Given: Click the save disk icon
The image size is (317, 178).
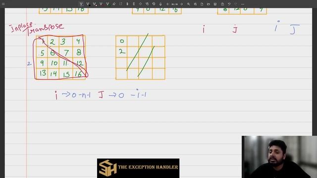Looking at the screenshot, I should 215,4.
